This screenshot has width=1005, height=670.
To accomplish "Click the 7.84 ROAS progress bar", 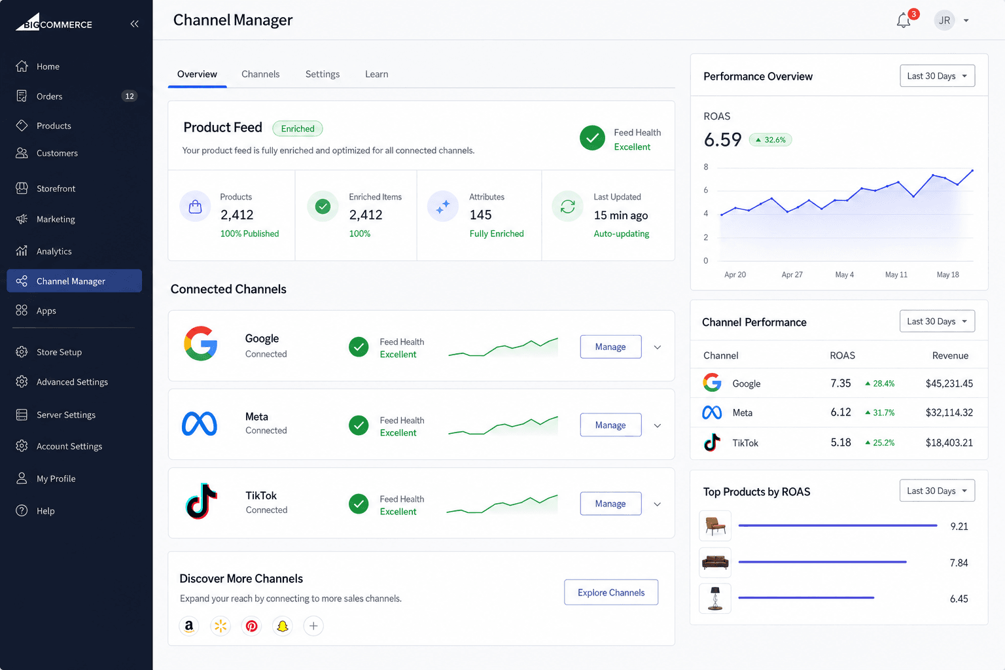I will click(822, 562).
